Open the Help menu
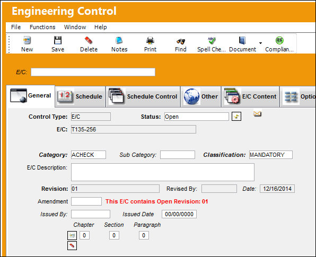The width and height of the screenshot is (316, 257). coord(101,27)
